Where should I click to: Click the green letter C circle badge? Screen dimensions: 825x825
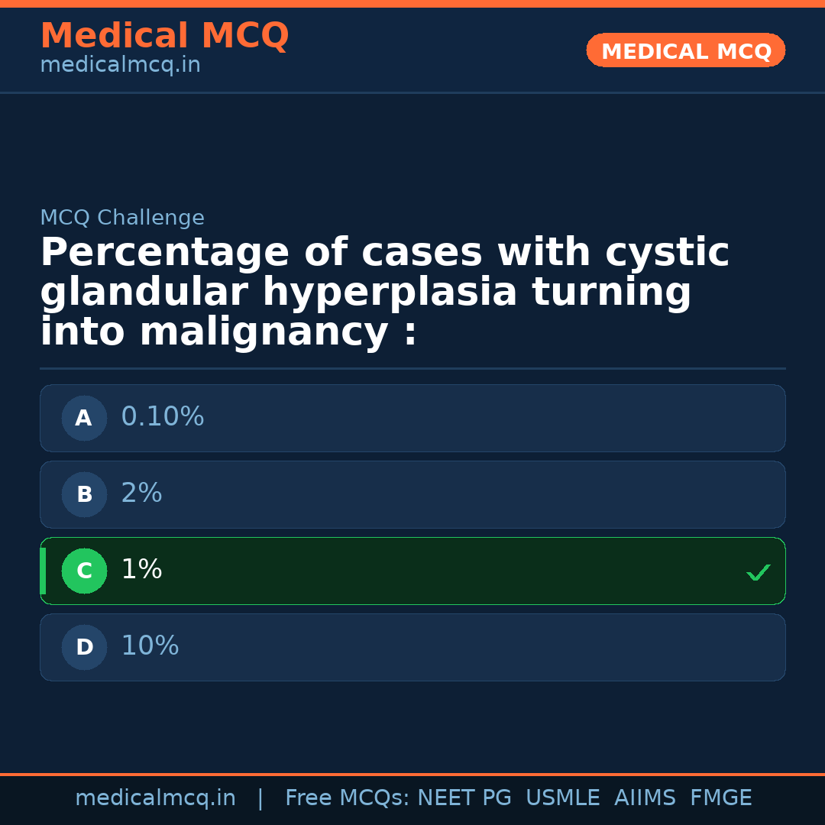tap(84, 571)
